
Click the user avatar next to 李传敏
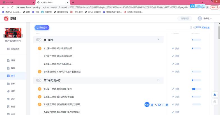[200, 18]
